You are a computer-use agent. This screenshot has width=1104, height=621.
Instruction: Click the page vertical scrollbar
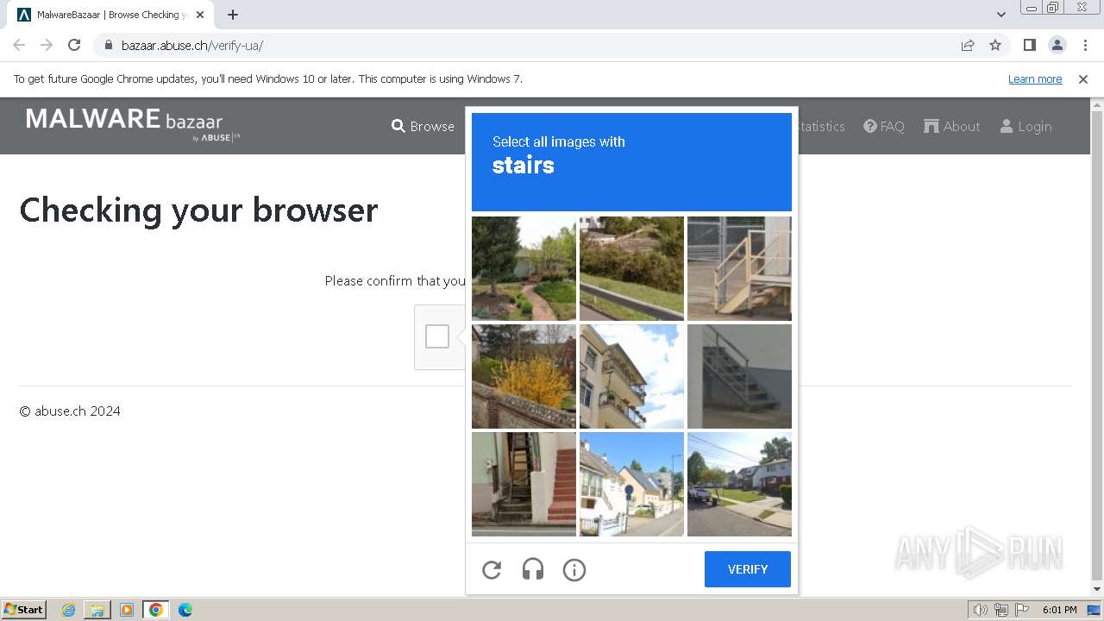pyautogui.click(x=1097, y=345)
